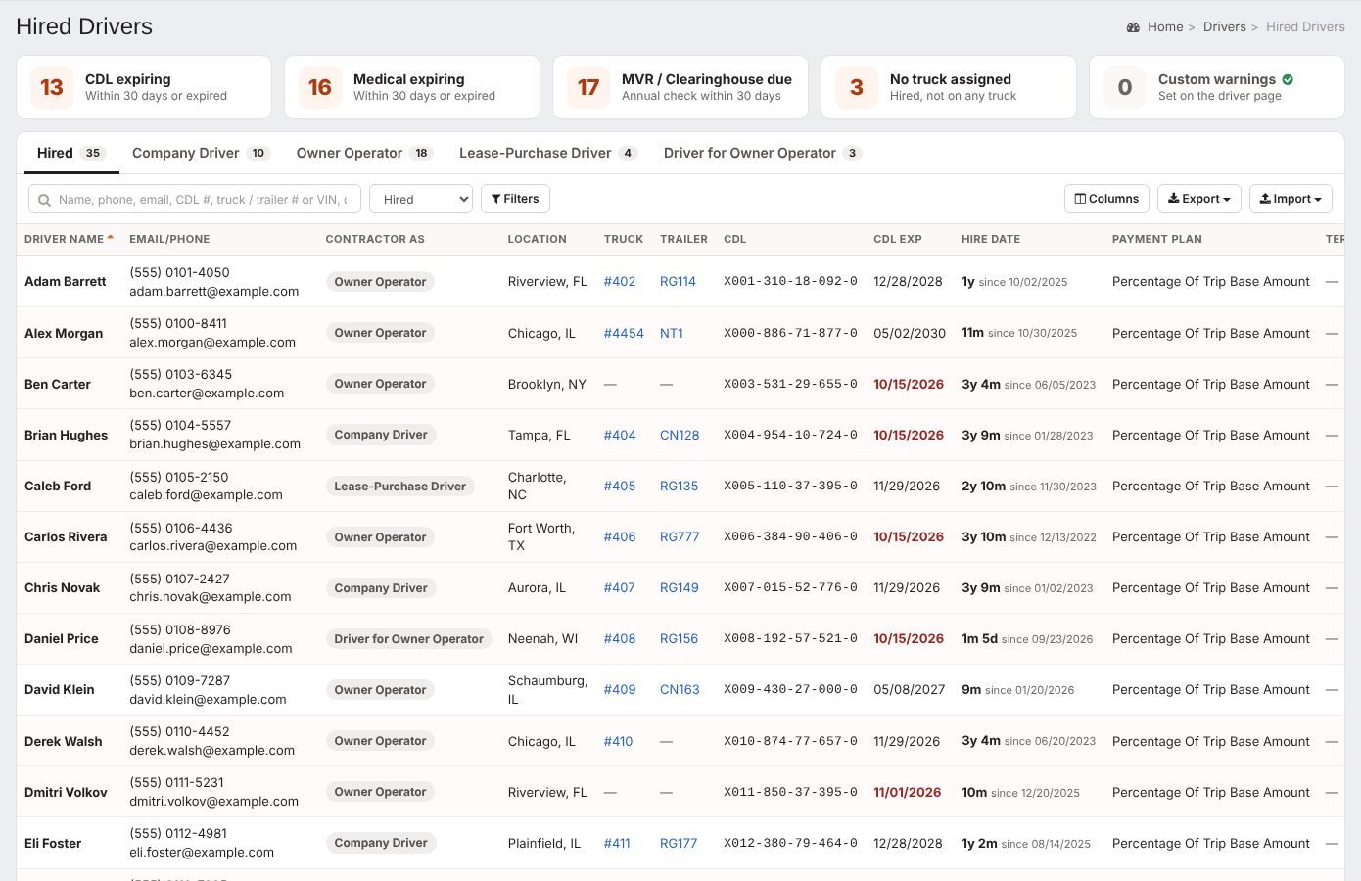This screenshot has height=881, width=1361.
Task: Open the MVR / Clearinghouse due card
Action: click(x=680, y=87)
